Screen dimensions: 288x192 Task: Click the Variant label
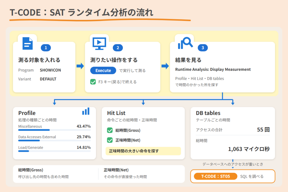(x=25, y=79)
